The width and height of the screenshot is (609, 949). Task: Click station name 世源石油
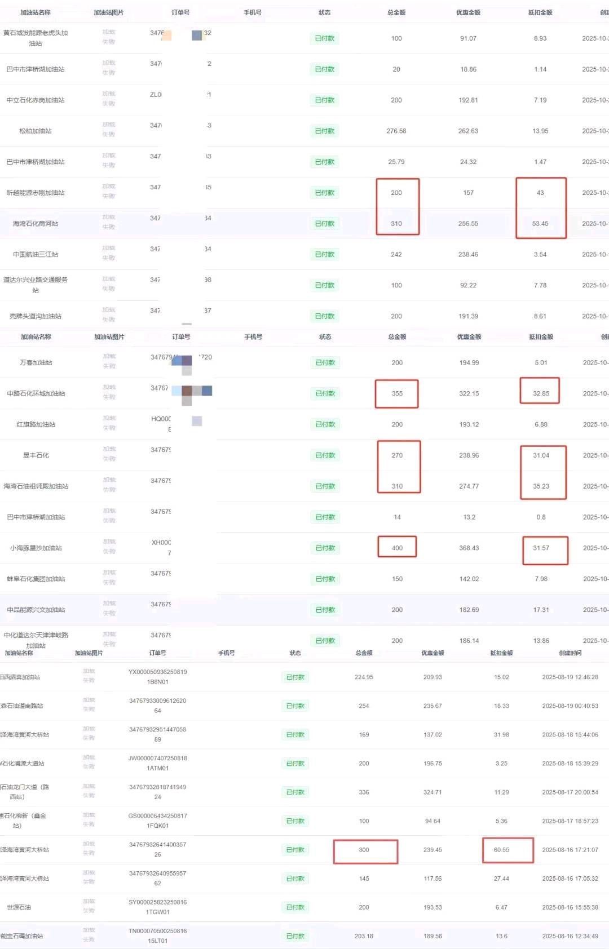(x=19, y=907)
